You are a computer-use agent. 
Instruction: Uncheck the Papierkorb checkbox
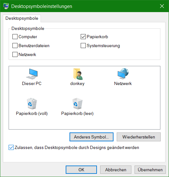click(83, 37)
